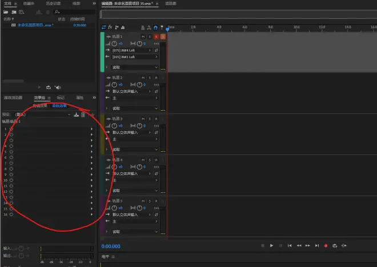This screenshot has height=267, width=377.
Task: Toggle polarity reverse icon on 轨道 3
Action: coord(156,132)
